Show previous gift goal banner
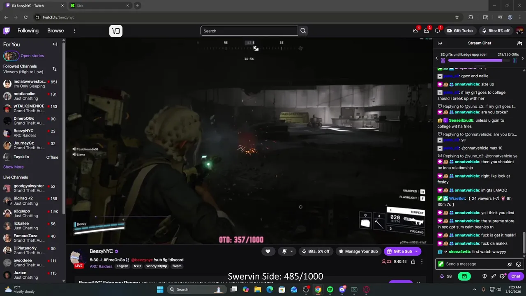The height and width of the screenshot is (296, 526). [436, 58]
